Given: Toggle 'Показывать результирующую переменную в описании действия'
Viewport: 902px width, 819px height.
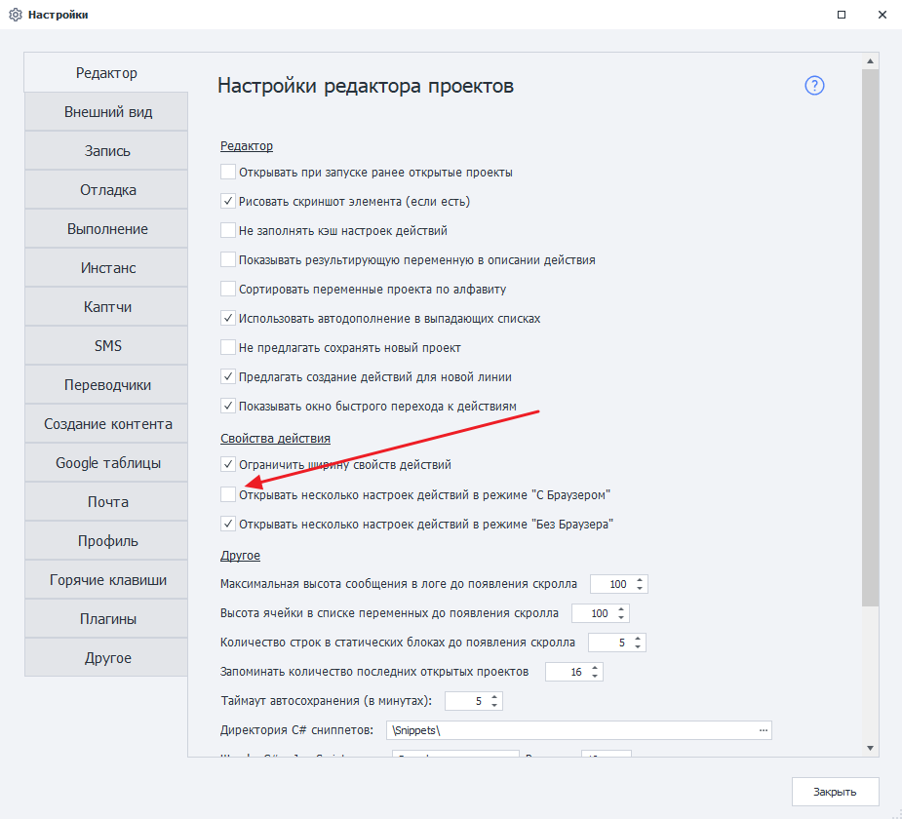Looking at the screenshot, I should [228, 260].
